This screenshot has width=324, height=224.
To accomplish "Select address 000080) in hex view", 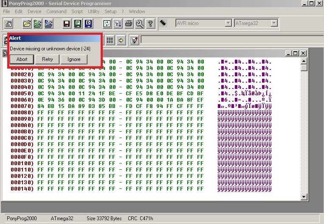I will coord(22,113).
